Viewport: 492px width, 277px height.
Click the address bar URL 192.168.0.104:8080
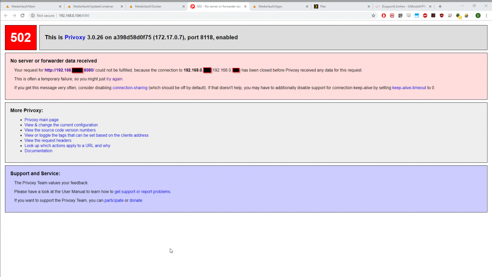point(74,15)
